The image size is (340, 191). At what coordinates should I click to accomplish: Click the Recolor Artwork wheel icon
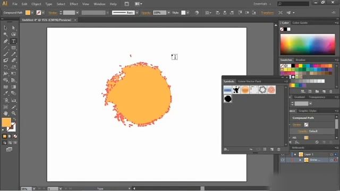[x=197, y=13]
